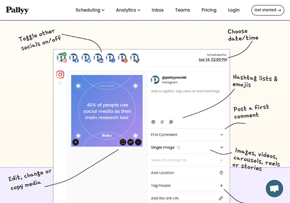Open the Single Image type dropdown

tap(187, 147)
